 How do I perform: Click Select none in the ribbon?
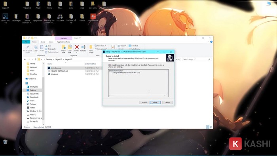click(135, 49)
